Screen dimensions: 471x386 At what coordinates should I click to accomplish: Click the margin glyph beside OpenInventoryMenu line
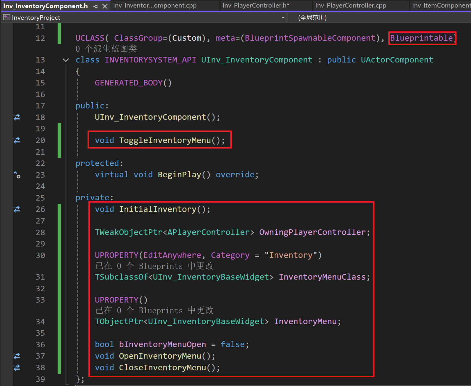point(17,356)
